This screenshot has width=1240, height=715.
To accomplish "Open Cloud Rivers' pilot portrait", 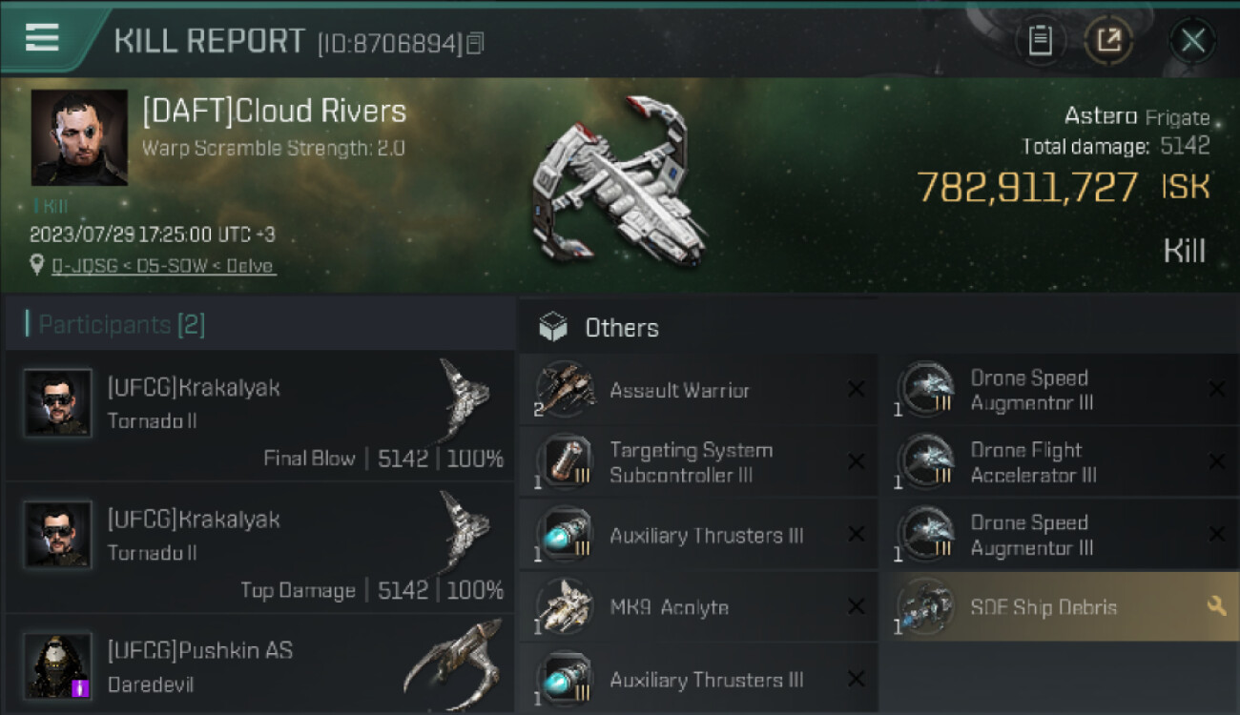I will (x=79, y=137).
